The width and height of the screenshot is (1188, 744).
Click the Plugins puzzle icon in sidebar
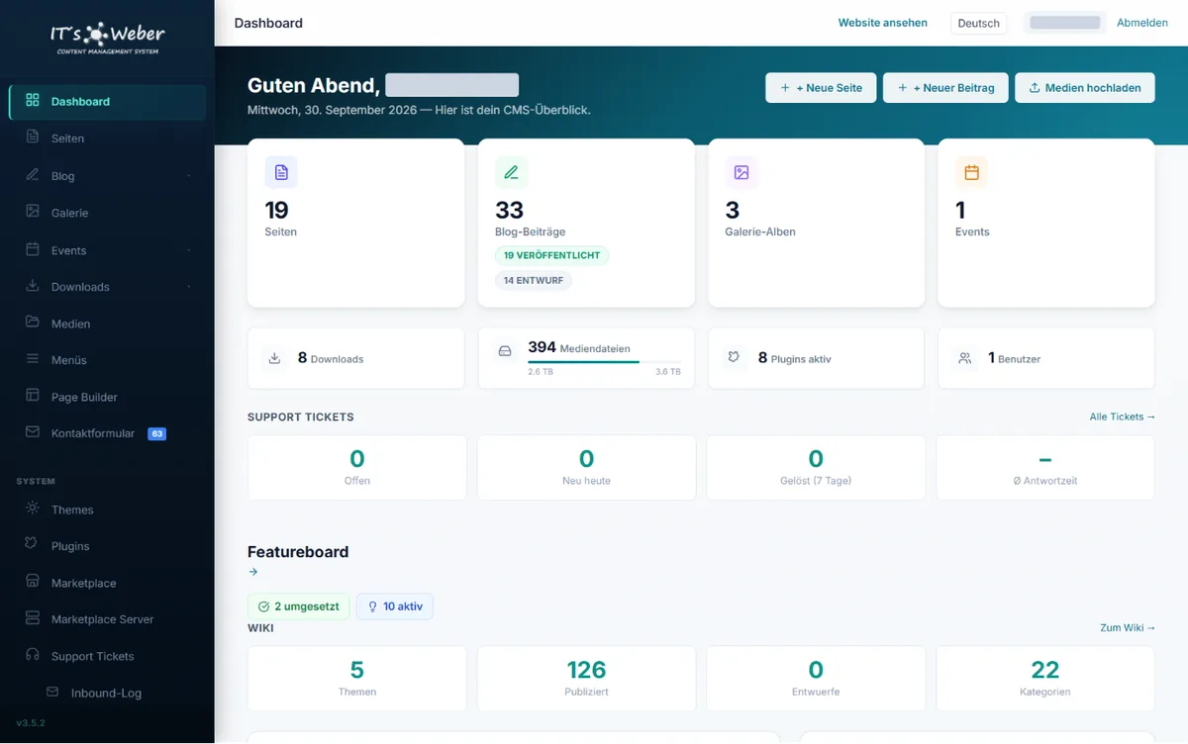tap(33, 545)
